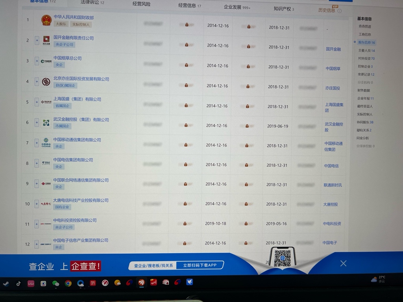Open the playing cards game taskbar icon
This screenshot has width=403, height=302.
[x=166, y=282]
